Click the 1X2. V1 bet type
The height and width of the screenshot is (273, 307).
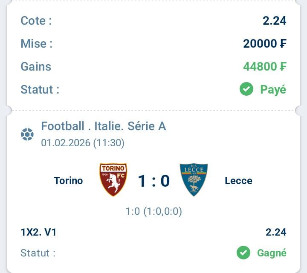[x=38, y=232]
